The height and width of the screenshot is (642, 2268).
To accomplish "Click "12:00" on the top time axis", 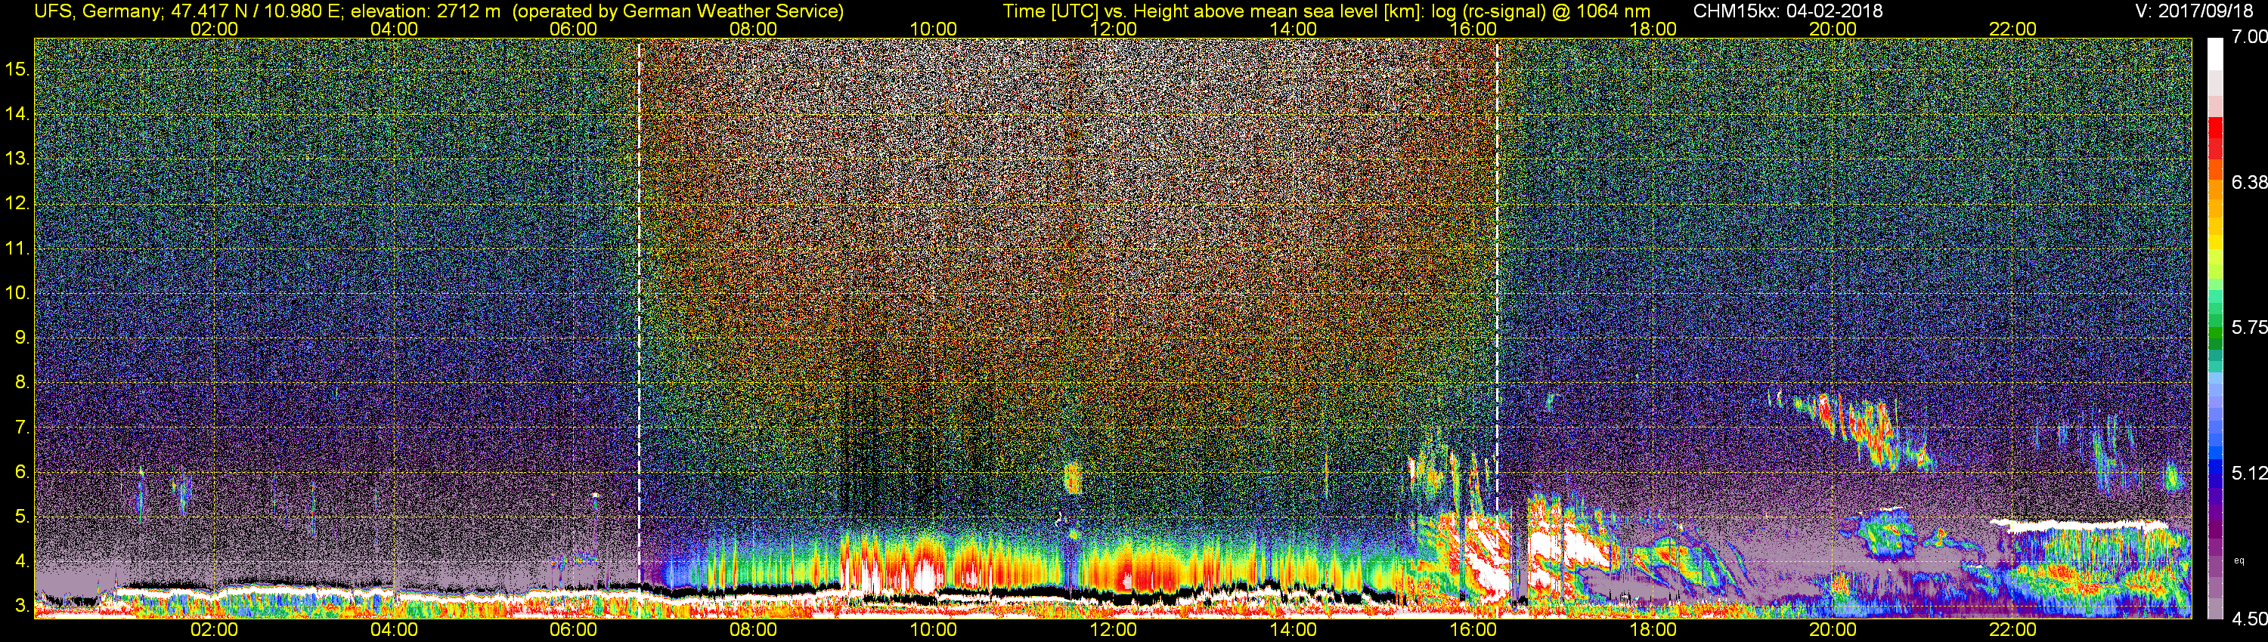I will (1114, 29).
